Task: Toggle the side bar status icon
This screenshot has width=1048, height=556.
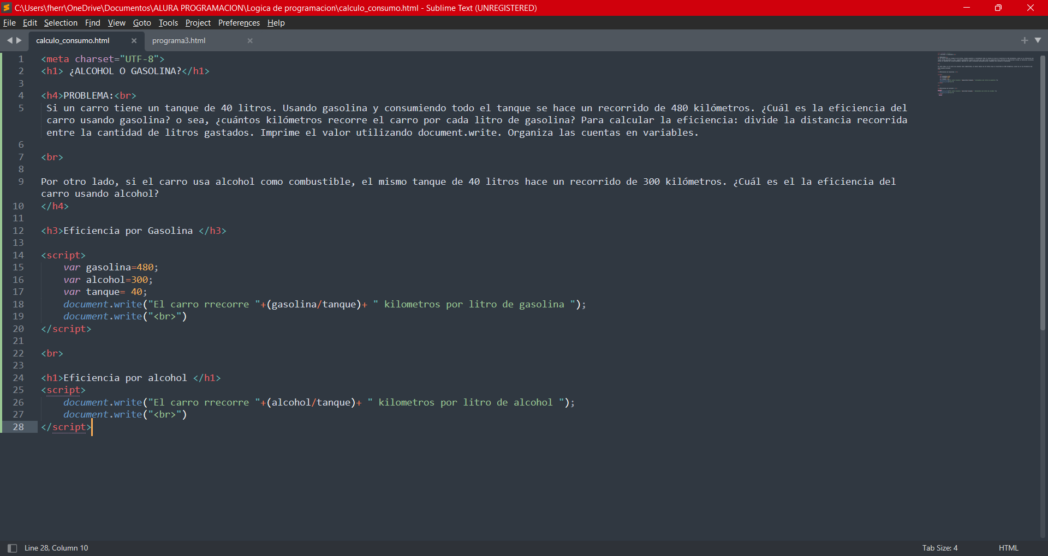Action: 12,548
